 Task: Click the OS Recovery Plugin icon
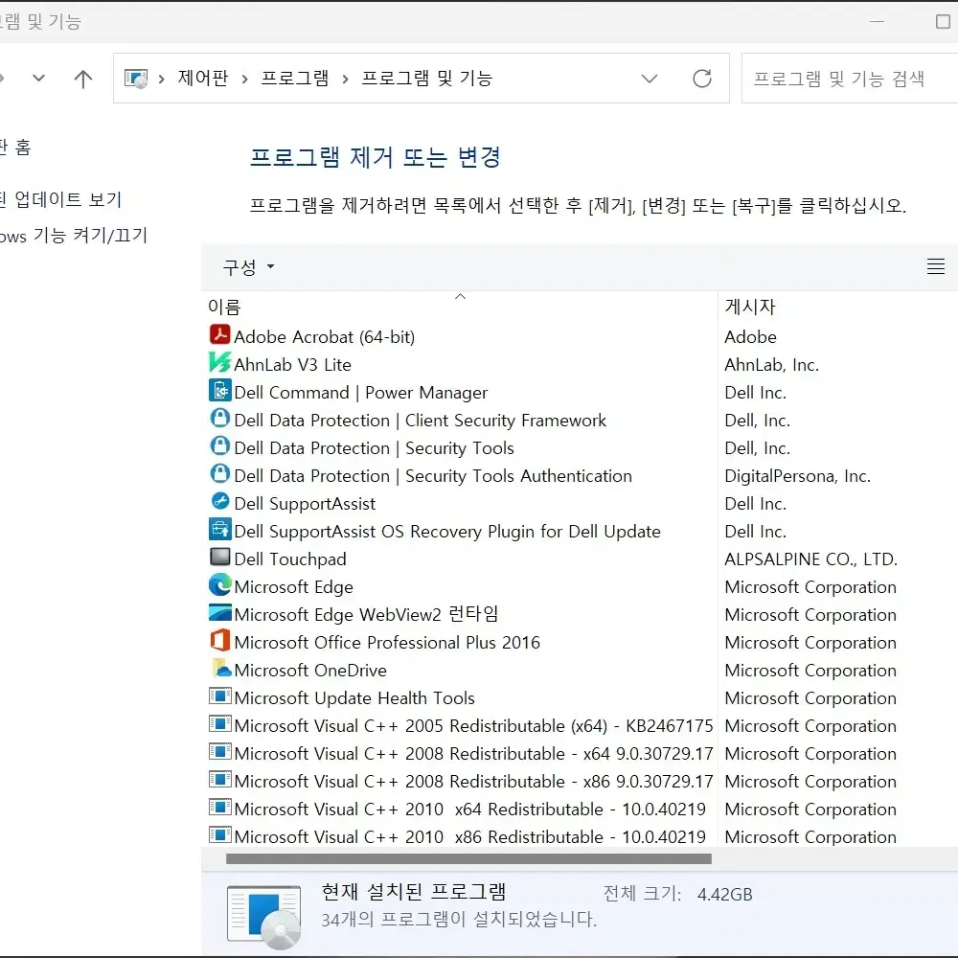click(220, 529)
